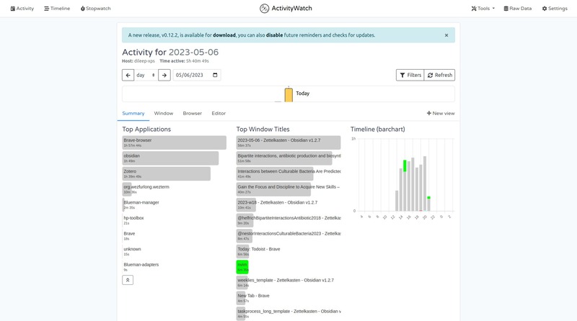Select weeklies_template Zettelkasten title
This screenshot has width=577, height=321.
click(285, 282)
